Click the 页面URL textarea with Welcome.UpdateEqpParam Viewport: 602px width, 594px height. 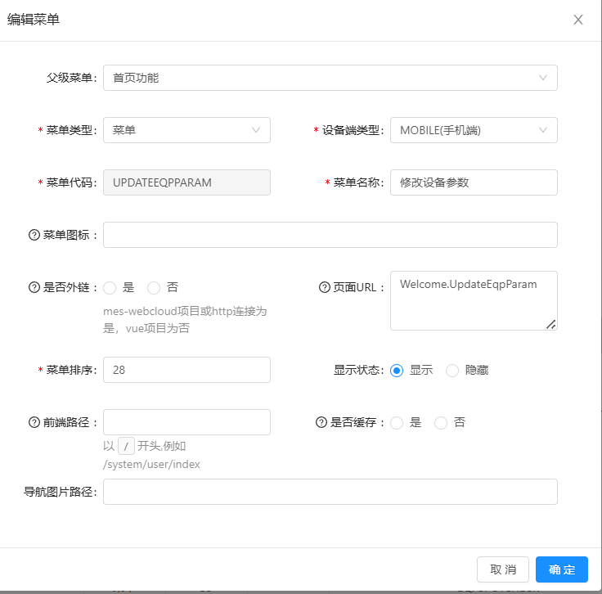[474, 300]
